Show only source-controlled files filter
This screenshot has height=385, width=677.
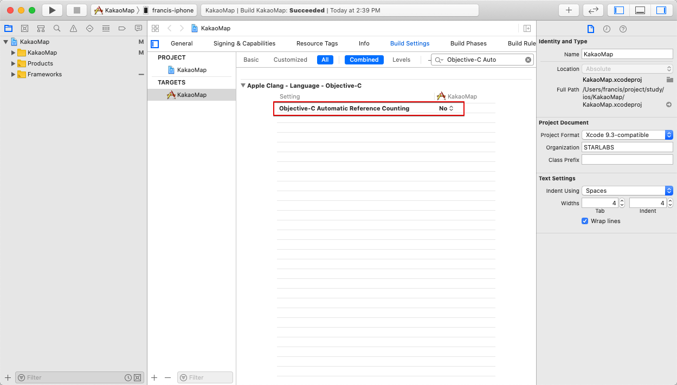point(137,377)
